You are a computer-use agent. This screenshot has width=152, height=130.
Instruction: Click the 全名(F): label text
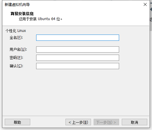coord(16,38)
